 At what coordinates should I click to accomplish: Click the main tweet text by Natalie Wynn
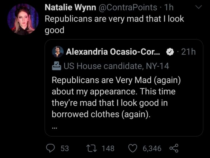point(114,25)
